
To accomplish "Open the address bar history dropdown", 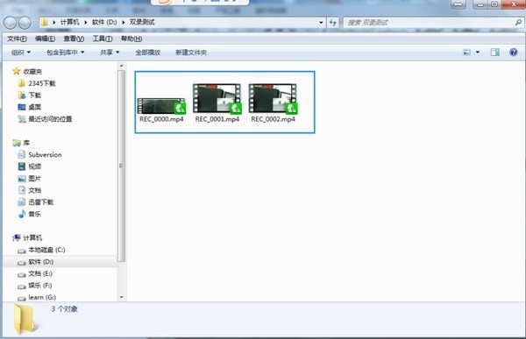I will coord(321,23).
